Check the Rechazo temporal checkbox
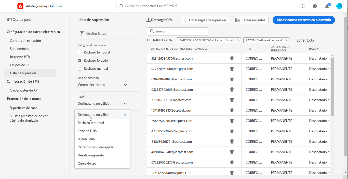348x179 pixels. coord(79,52)
